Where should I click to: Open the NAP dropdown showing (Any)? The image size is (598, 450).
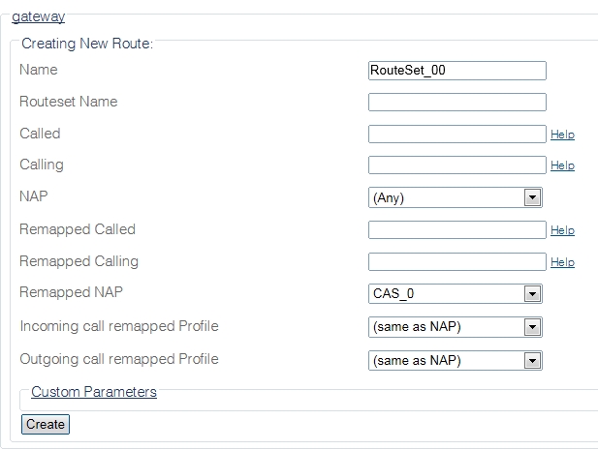455,197
